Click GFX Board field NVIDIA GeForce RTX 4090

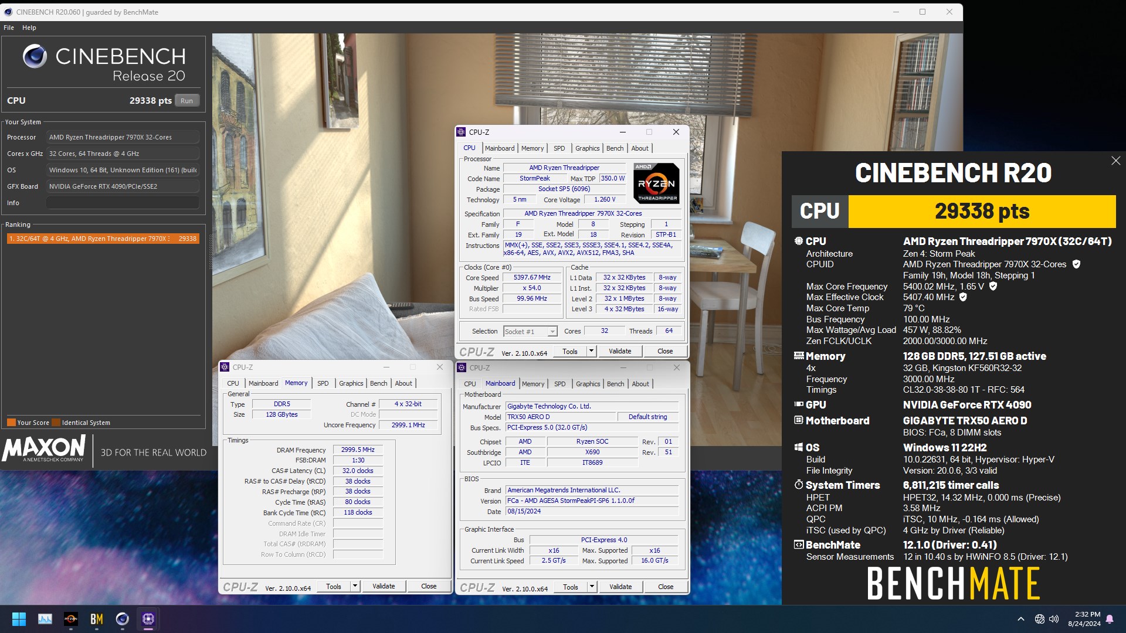point(123,186)
